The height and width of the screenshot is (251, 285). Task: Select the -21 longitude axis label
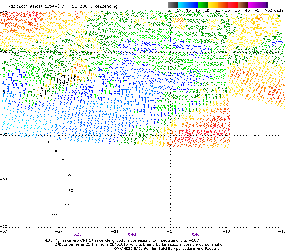pyautogui.click(x=170, y=231)
